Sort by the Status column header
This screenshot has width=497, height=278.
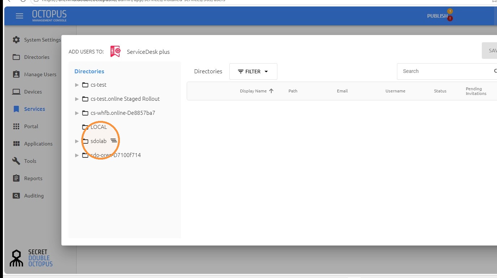[x=440, y=91]
